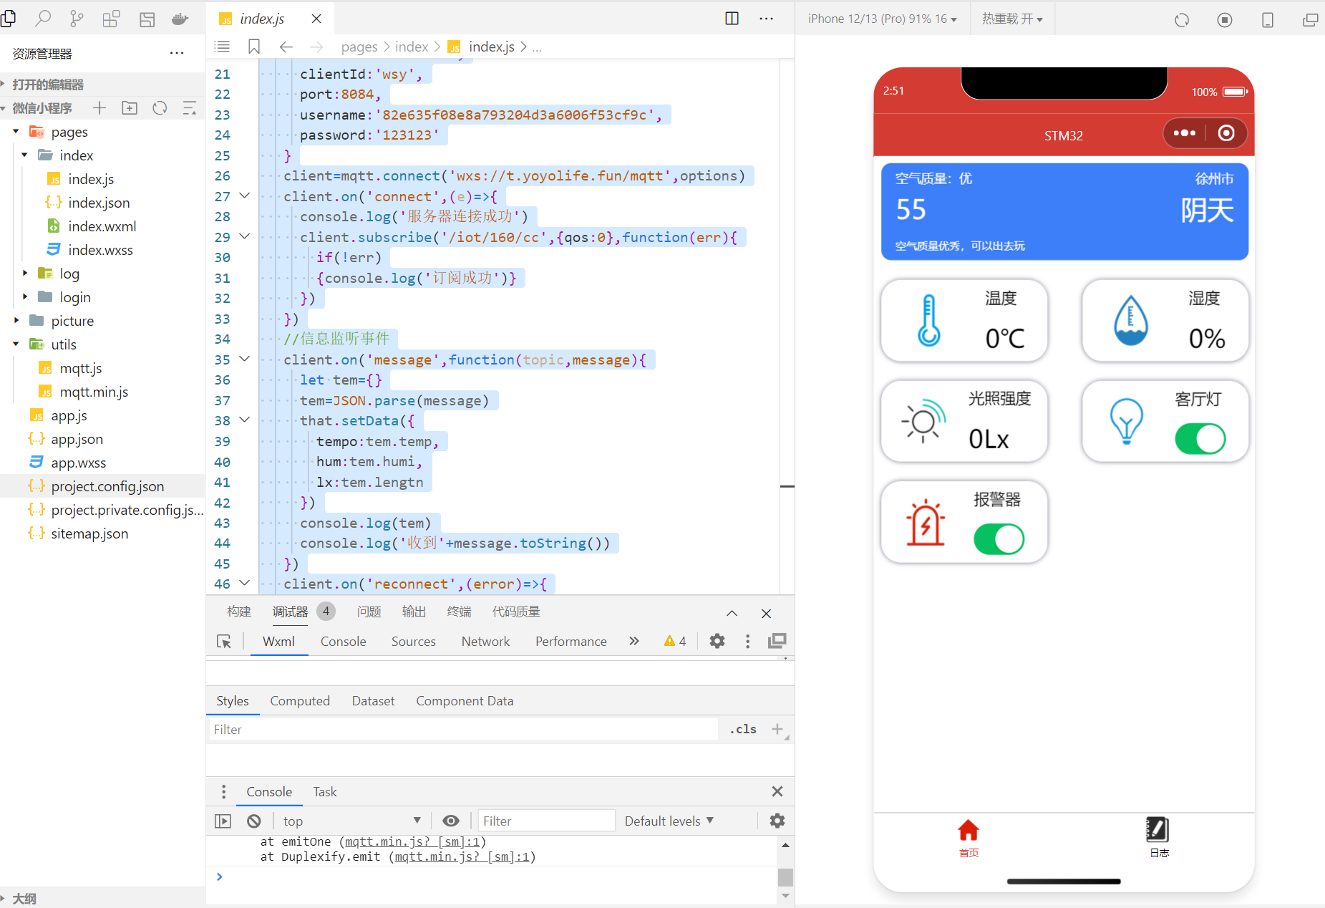Switch to the Sources tab
The width and height of the screenshot is (1325, 908).
[x=413, y=641]
